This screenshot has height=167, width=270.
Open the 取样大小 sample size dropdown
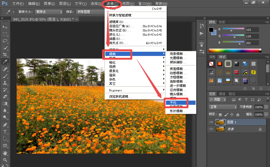pos(48,12)
